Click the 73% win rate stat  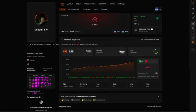click(69, 85)
